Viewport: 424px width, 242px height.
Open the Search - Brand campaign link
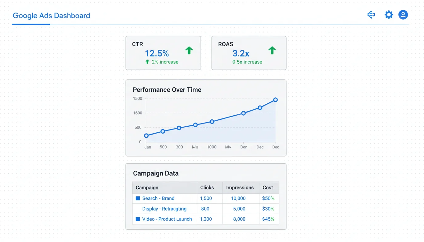pos(158,199)
